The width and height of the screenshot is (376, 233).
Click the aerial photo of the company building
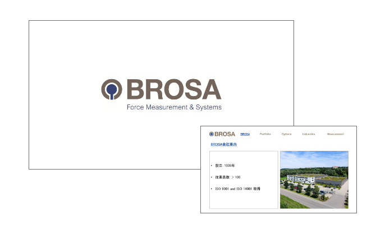pyautogui.click(x=314, y=180)
